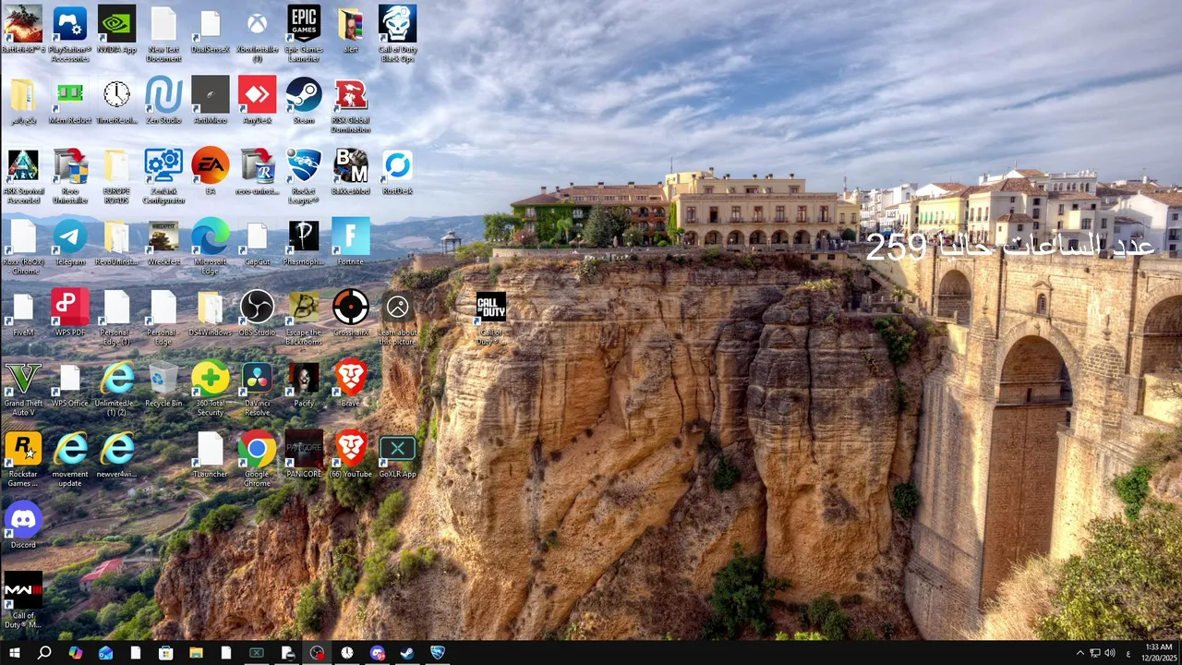Viewport: 1182px width, 665px height.
Task: Open the Zen Studio shortcut
Action: [163, 101]
